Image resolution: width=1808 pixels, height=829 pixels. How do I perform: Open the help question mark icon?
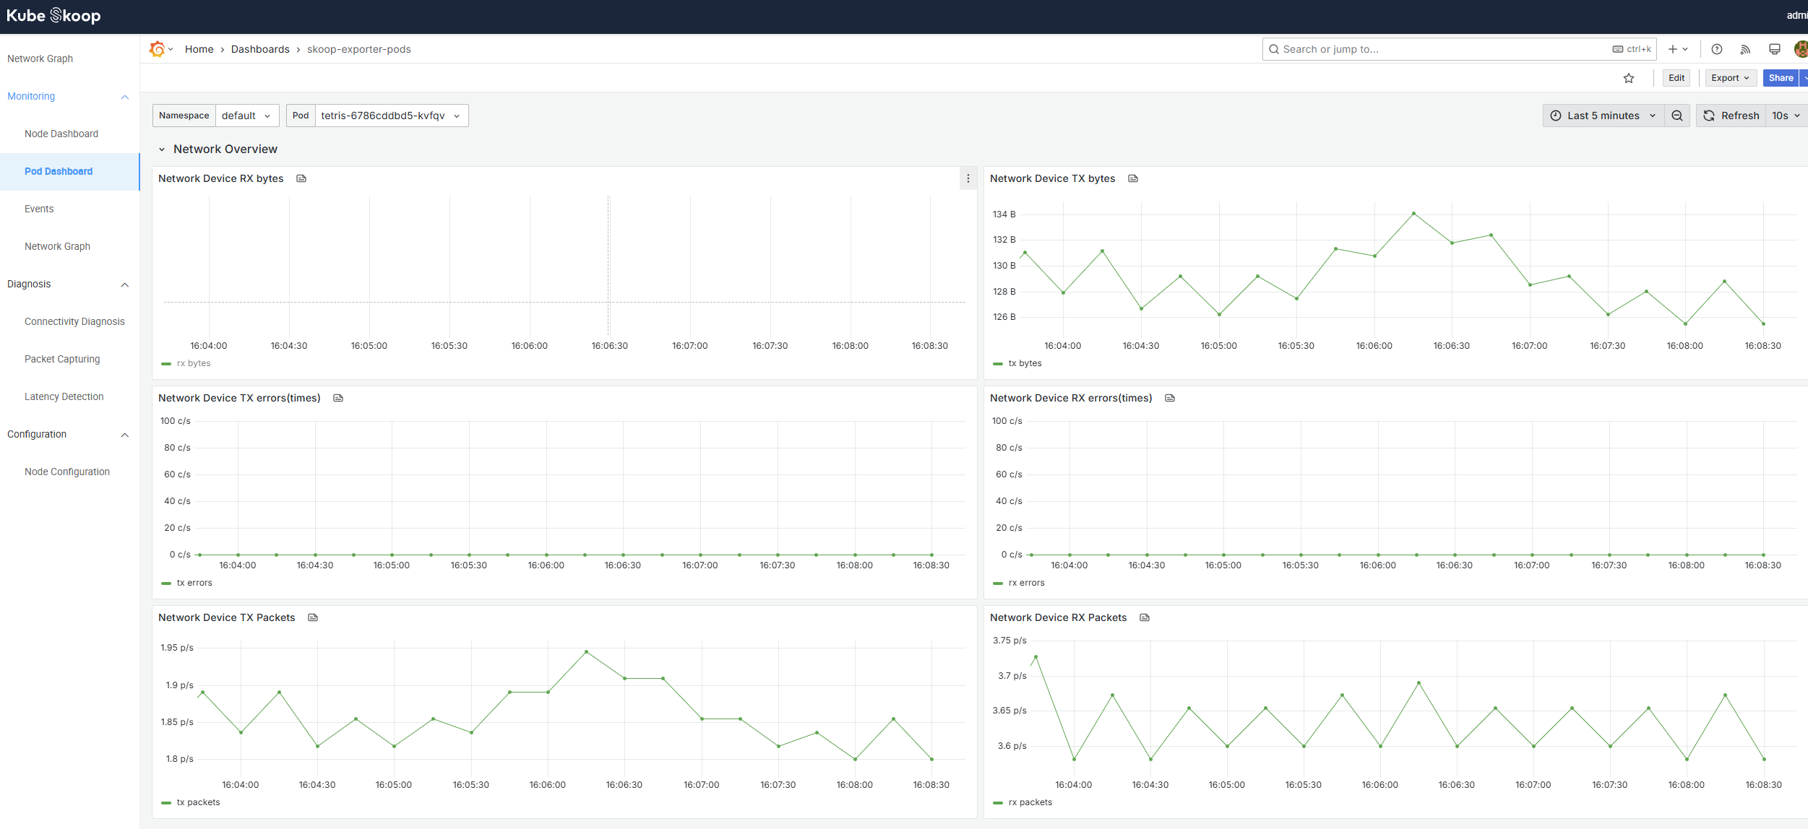pos(1717,49)
